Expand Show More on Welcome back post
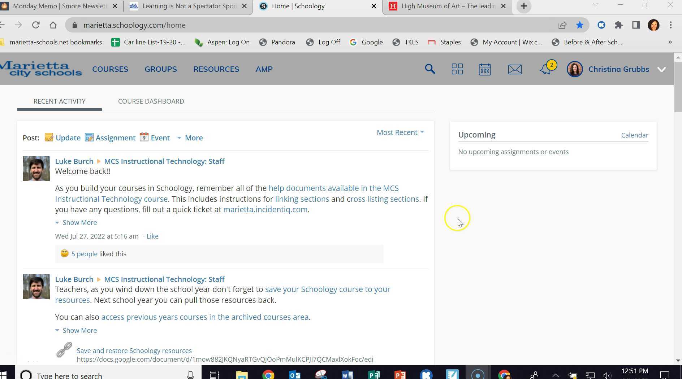 tap(76, 223)
